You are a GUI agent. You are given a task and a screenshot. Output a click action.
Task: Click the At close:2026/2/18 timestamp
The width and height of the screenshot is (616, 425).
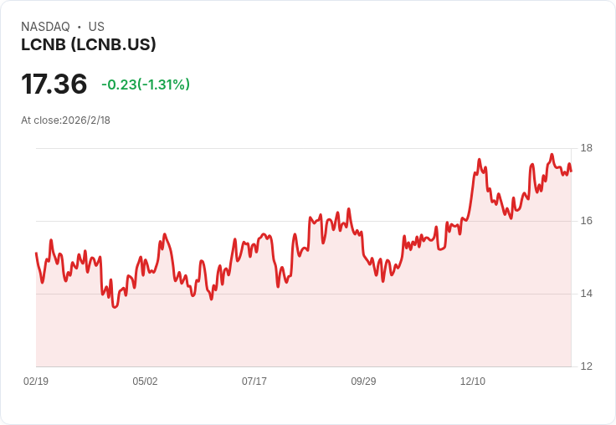click(65, 120)
